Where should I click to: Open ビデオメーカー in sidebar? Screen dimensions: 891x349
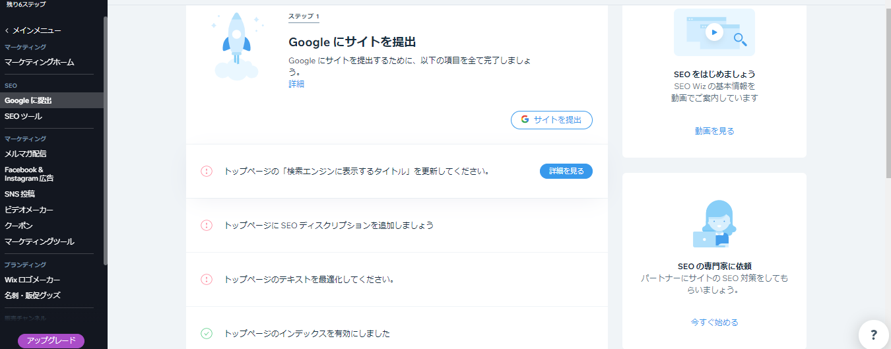point(29,210)
